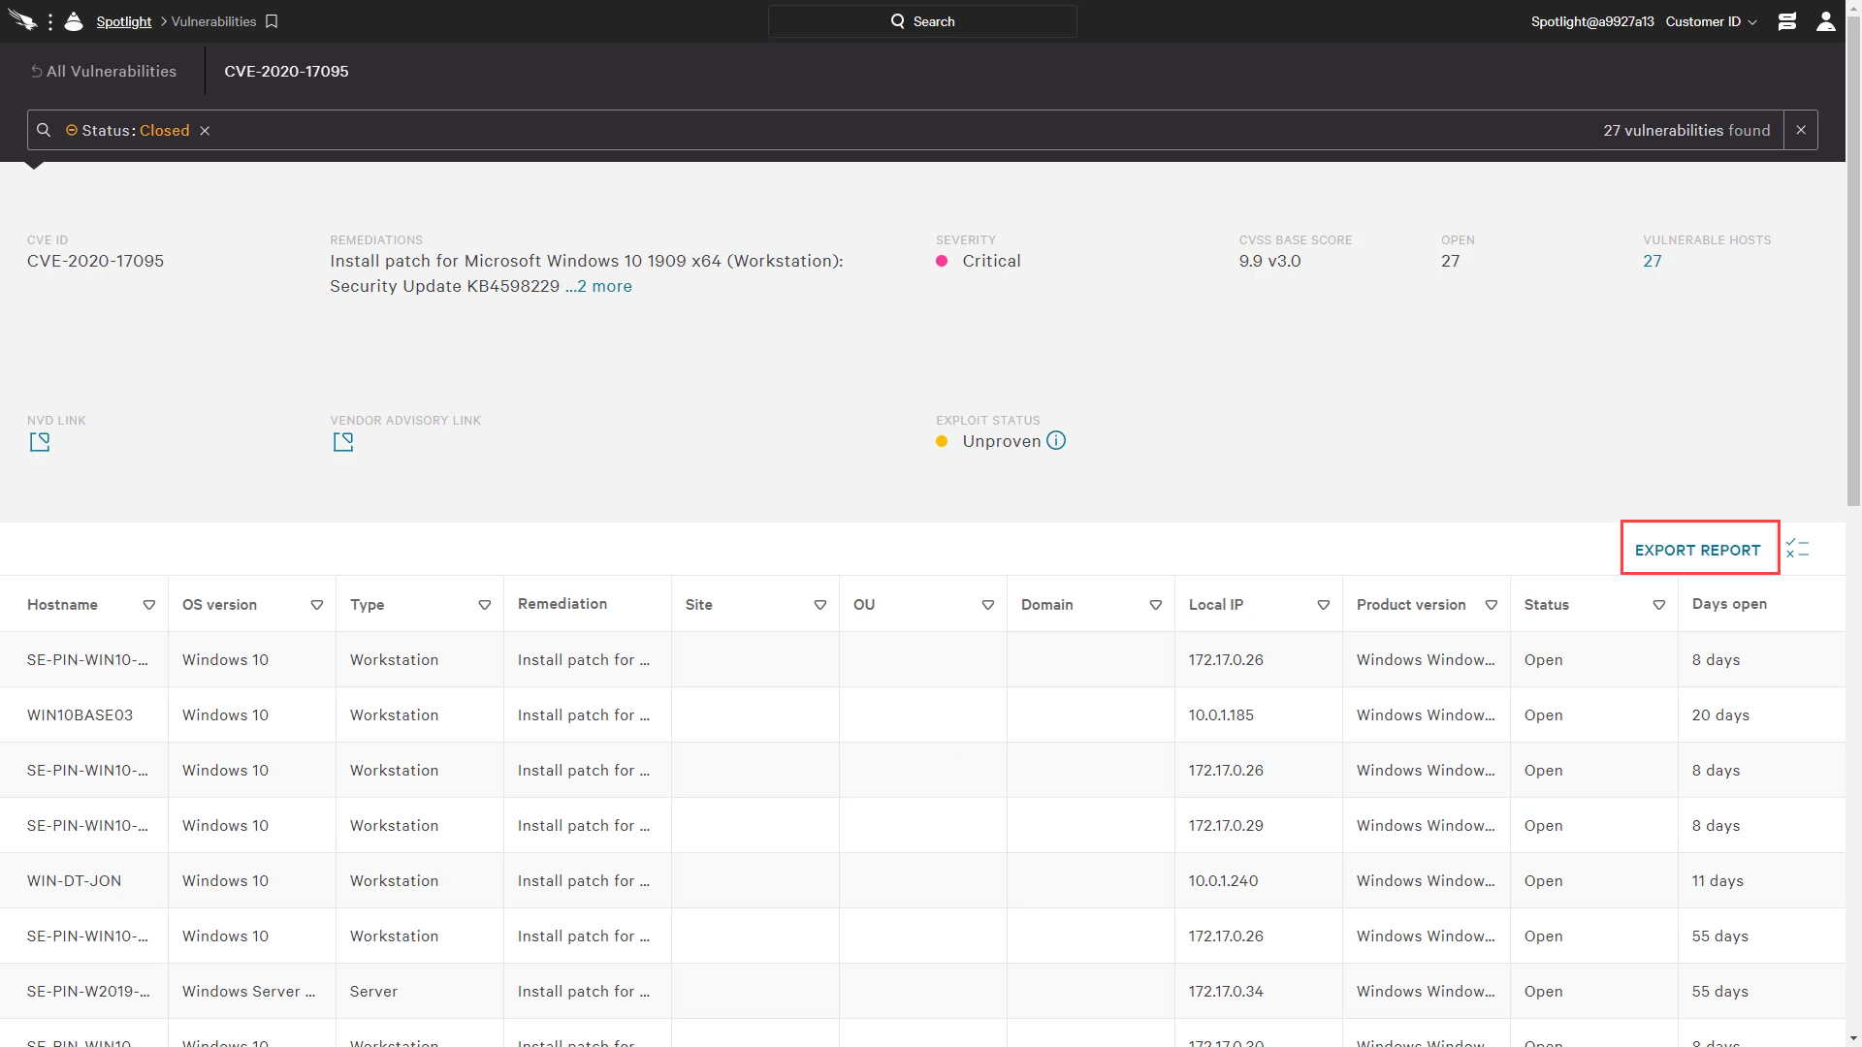Toggle the column filter on OU
The height and width of the screenshot is (1047, 1862).
click(987, 605)
